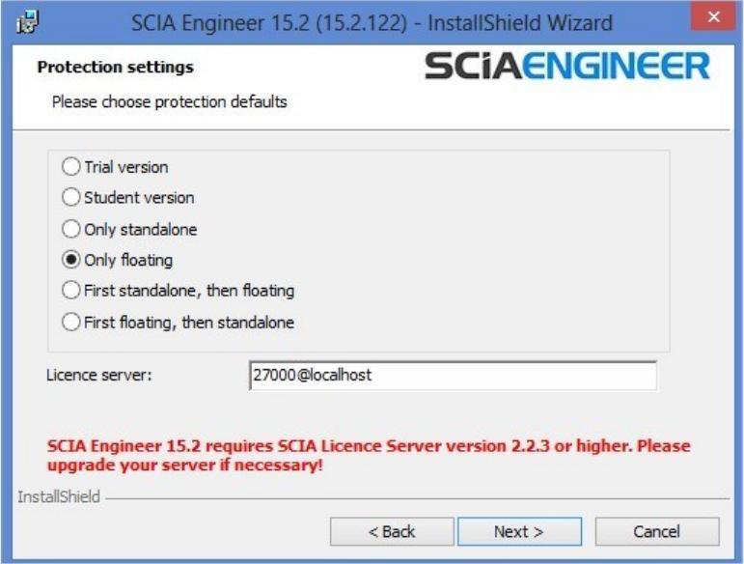The height and width of the screenshot is (564, 744).
Task: Click the InstallShield label at bottom
Action: pos(59,496)
